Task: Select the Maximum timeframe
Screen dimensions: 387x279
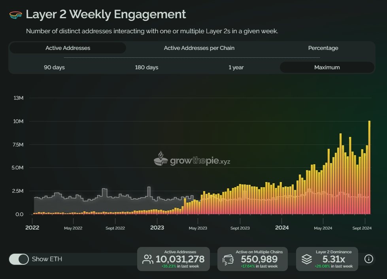Action: (327, 67)
